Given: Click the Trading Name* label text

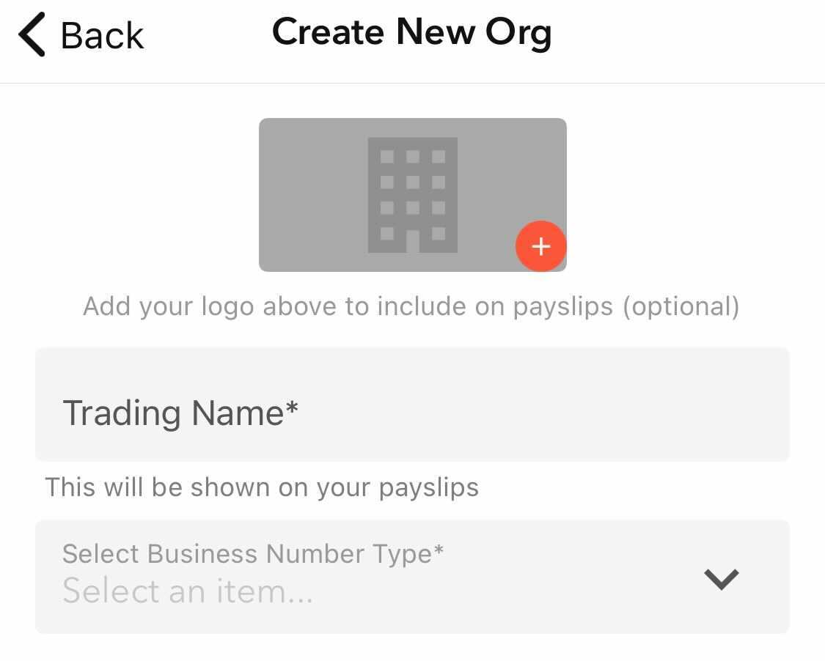Looking at the screenshot, I should (x=180, y=413).
